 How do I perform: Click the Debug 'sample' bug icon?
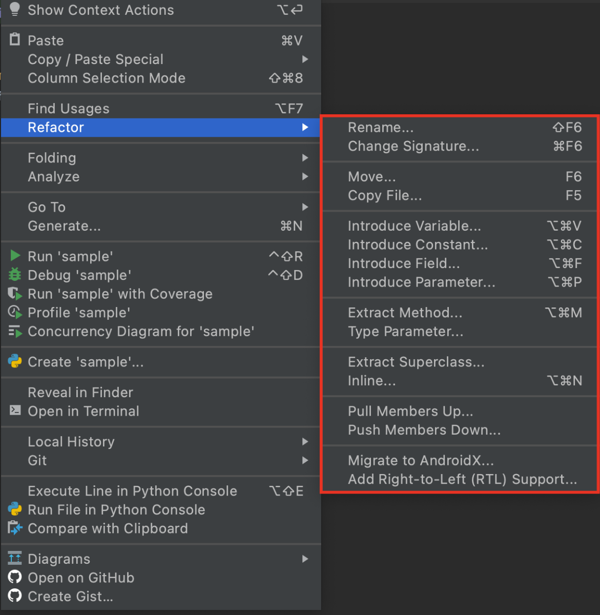pos(15,275)
